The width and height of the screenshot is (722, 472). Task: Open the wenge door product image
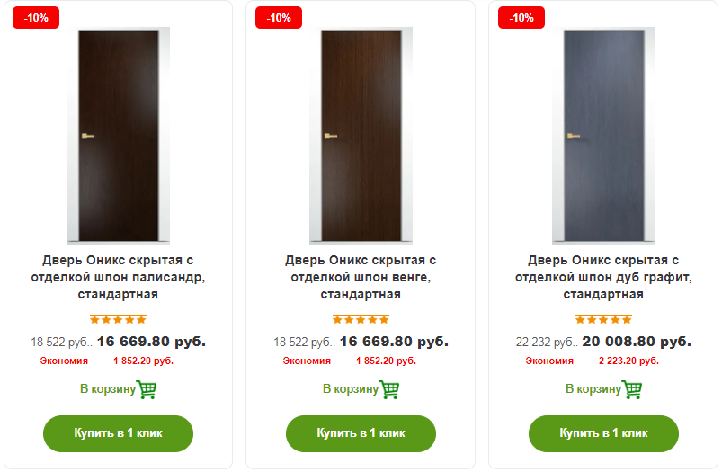click(x=361, y=135)
